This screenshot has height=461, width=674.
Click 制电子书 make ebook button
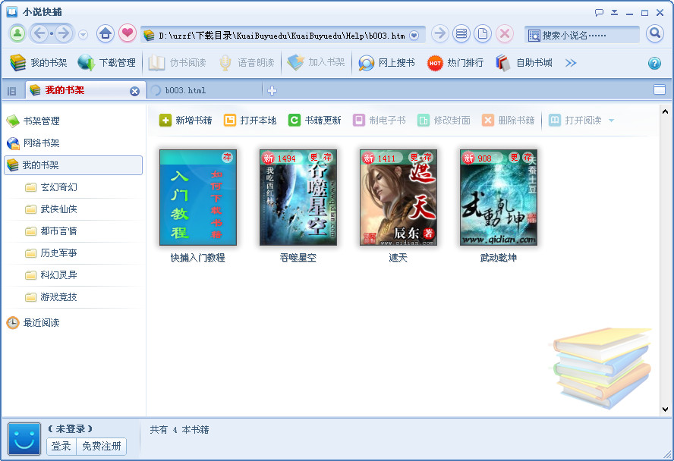tap(379, 121)
